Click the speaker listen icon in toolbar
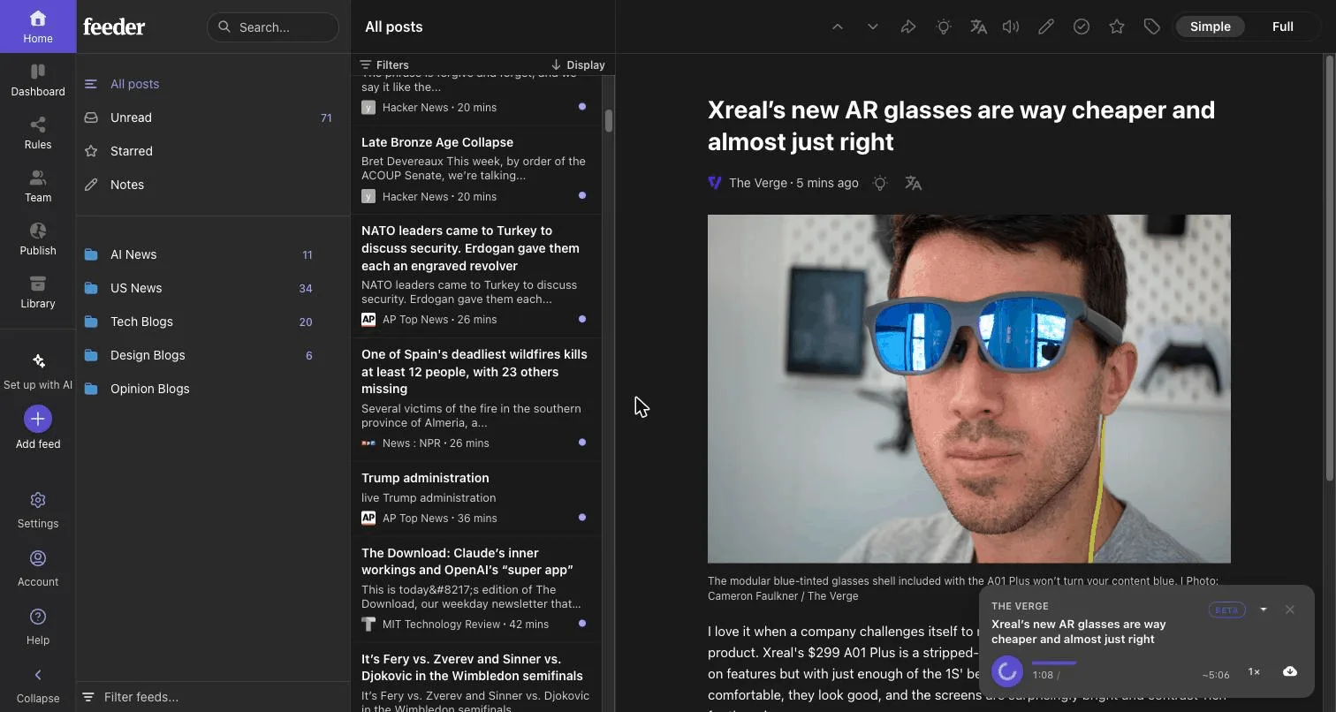The height and width of the screenshot is (712, 1336). [1011, 27]
